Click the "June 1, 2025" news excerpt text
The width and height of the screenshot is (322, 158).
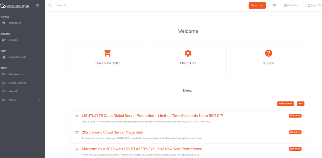(x=147, y=122)
